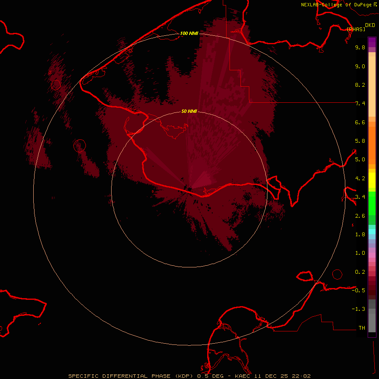379x379 pixels.
Task: Click the 1.0 scale value
Action: pos(360,253)
